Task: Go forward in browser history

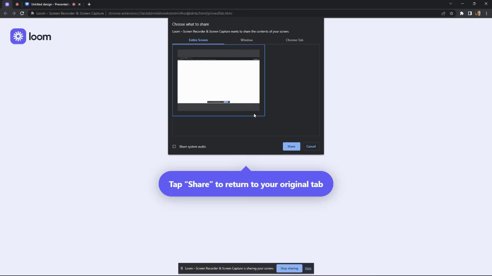Action: click(14, 13)
